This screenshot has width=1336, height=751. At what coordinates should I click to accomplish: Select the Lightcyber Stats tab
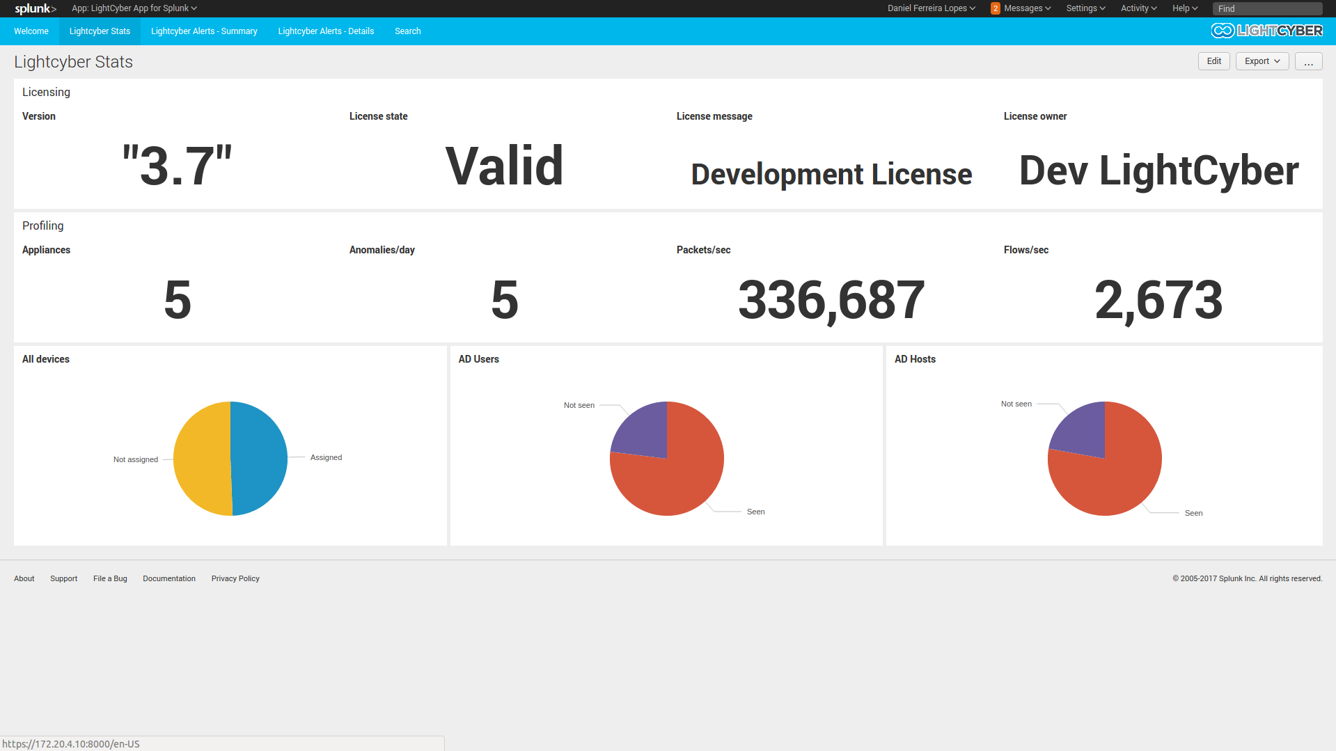100,31
